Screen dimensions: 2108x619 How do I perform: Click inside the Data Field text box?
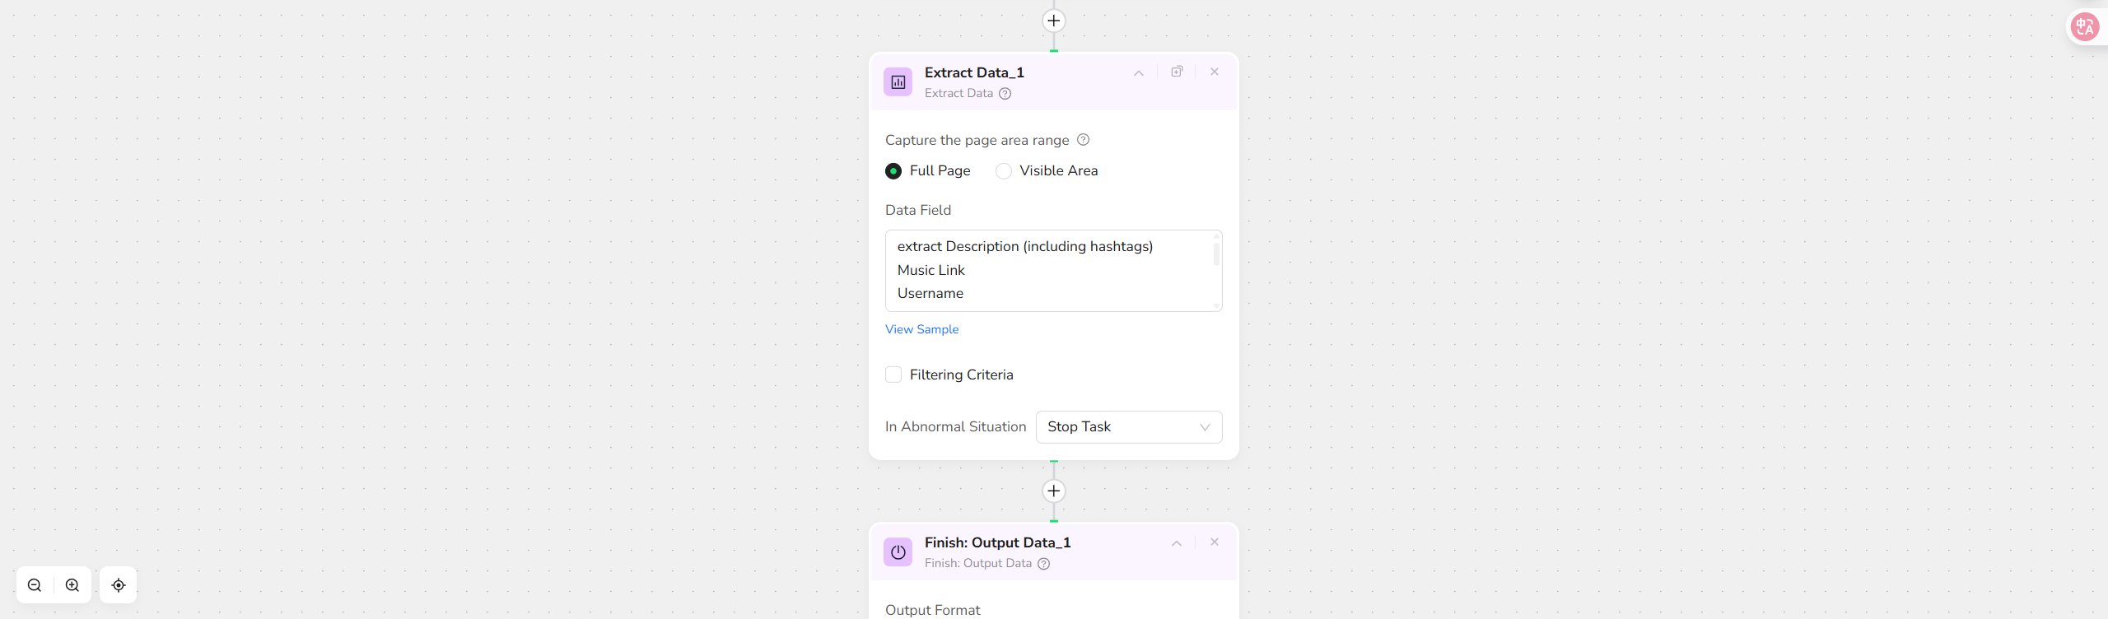1046,270
